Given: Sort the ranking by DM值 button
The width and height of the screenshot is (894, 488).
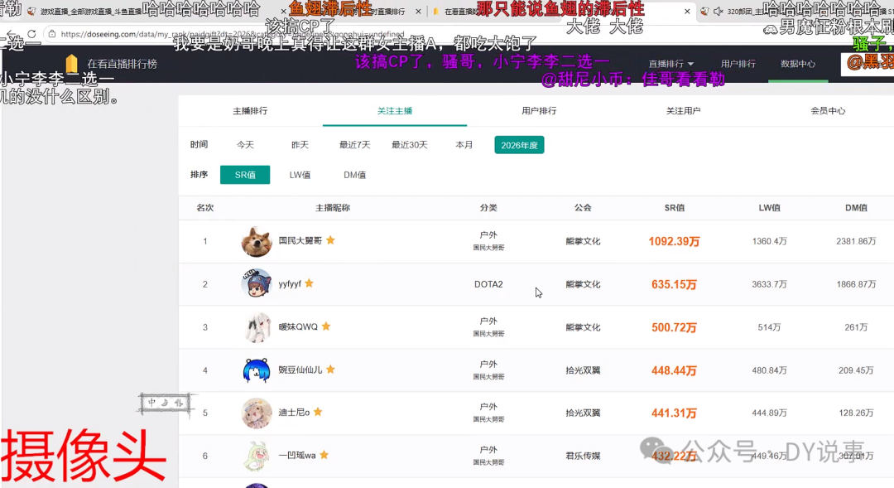Looking at the screenshot, I should tap(354, 175).
